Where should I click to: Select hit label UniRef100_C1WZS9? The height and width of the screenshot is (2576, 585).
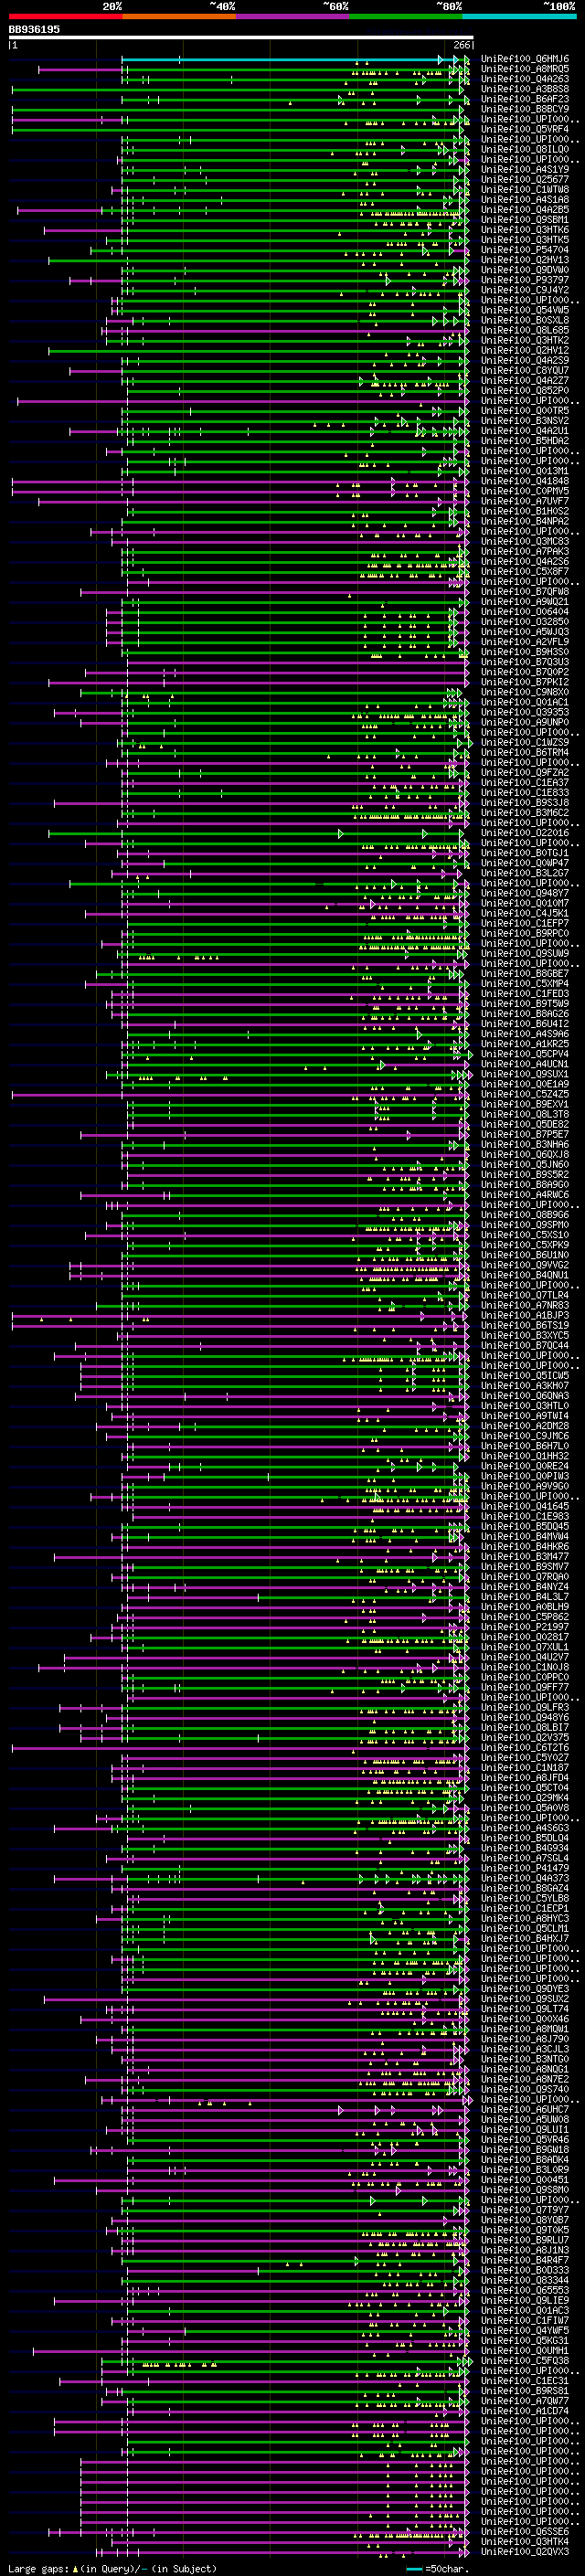click(x=524, y=742)
